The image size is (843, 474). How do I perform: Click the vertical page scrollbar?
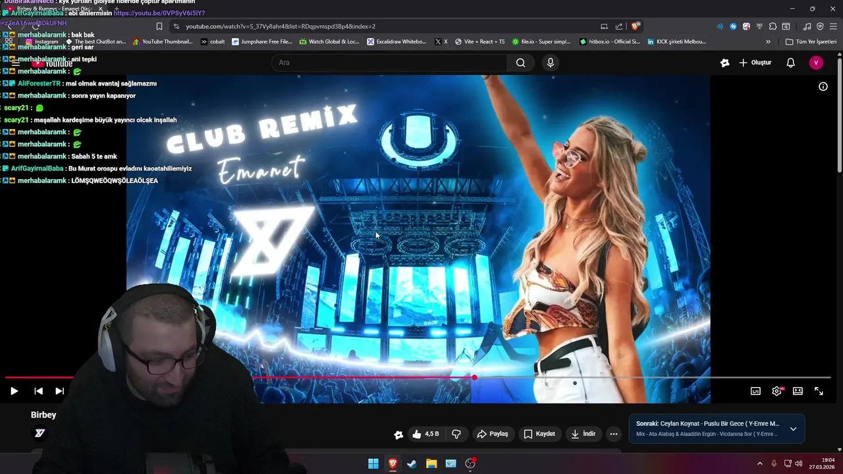click(x=839, y=115)
